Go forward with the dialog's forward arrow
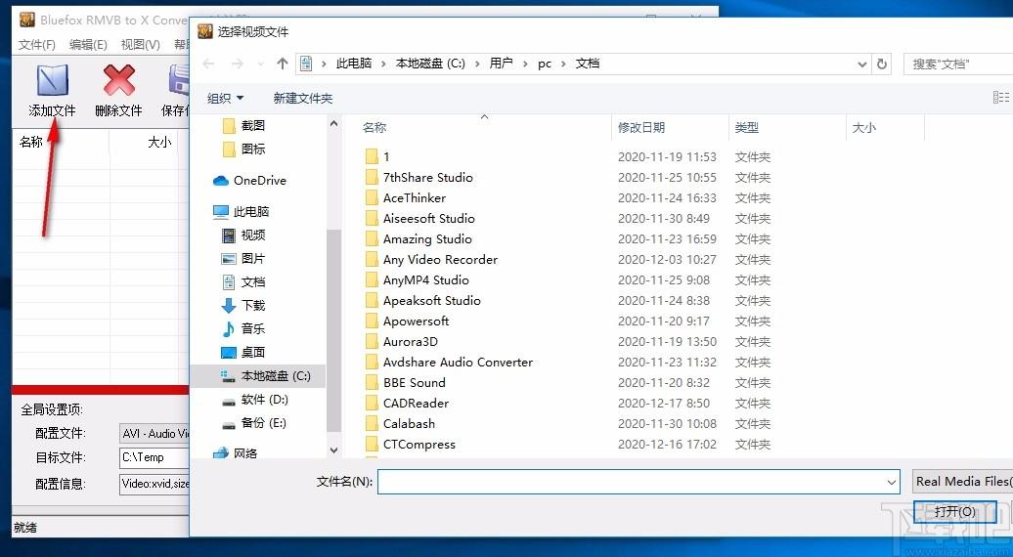 (x=237, y=64)
